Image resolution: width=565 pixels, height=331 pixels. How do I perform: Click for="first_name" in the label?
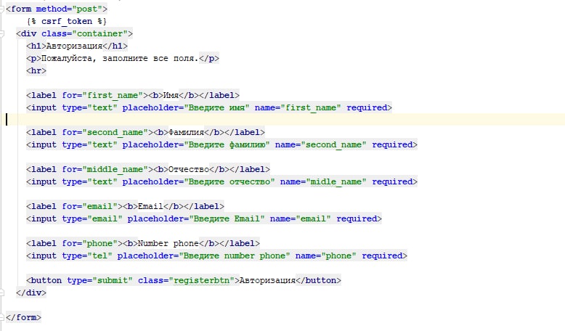coord(102,95)
